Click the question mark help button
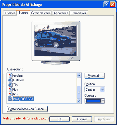 tap(106, 4)
